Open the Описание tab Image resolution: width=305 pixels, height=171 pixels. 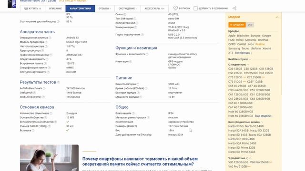55,9
